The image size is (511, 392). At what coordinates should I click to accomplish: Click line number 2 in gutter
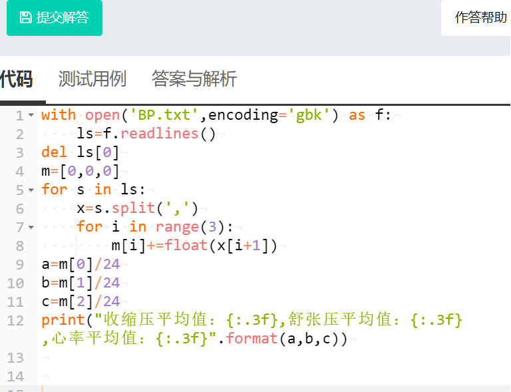[20, 134]
